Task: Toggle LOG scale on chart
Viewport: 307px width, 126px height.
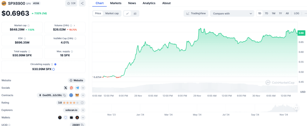Action: 297,13
